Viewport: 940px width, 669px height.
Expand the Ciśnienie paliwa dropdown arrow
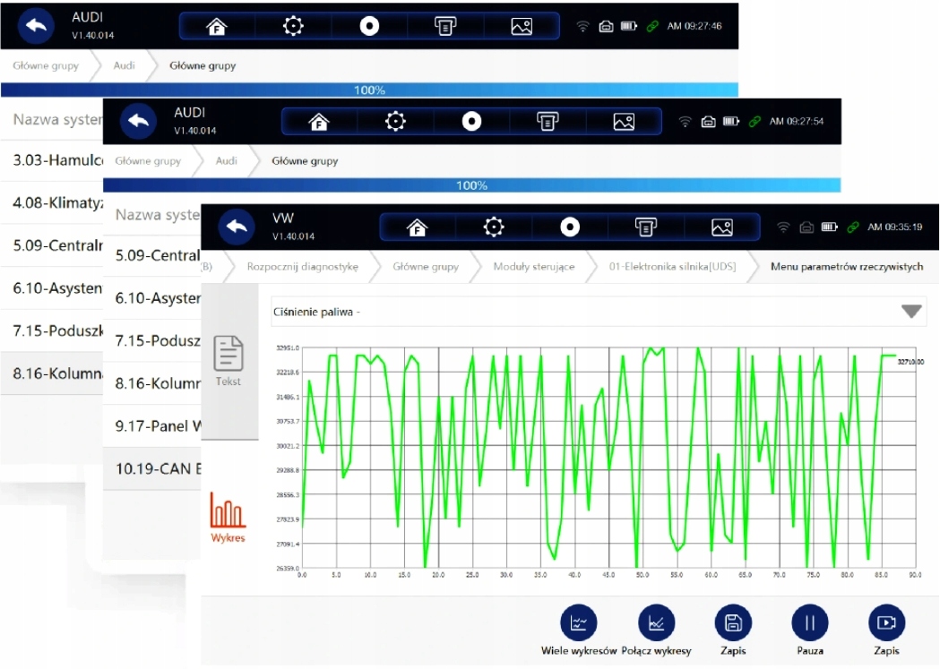(x=911, y=312)
